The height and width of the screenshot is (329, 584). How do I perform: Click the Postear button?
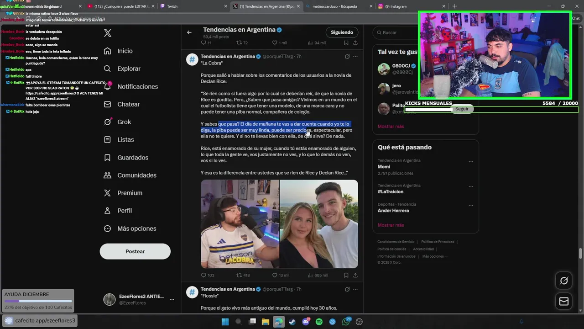point(135,251)
